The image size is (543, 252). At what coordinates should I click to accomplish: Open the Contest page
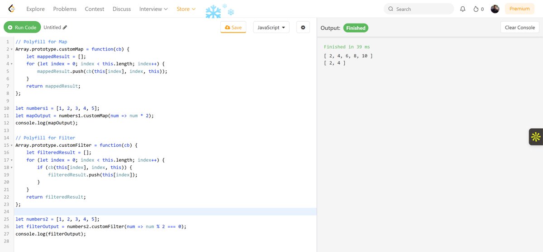click(x=94, y=9)
